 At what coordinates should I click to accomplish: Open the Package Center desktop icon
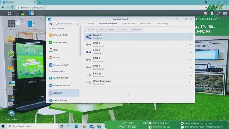(11, 69)
